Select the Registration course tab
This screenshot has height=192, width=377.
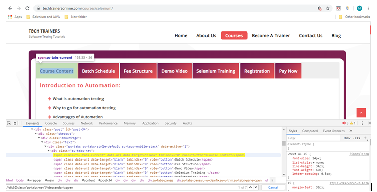tap(257, 71)
